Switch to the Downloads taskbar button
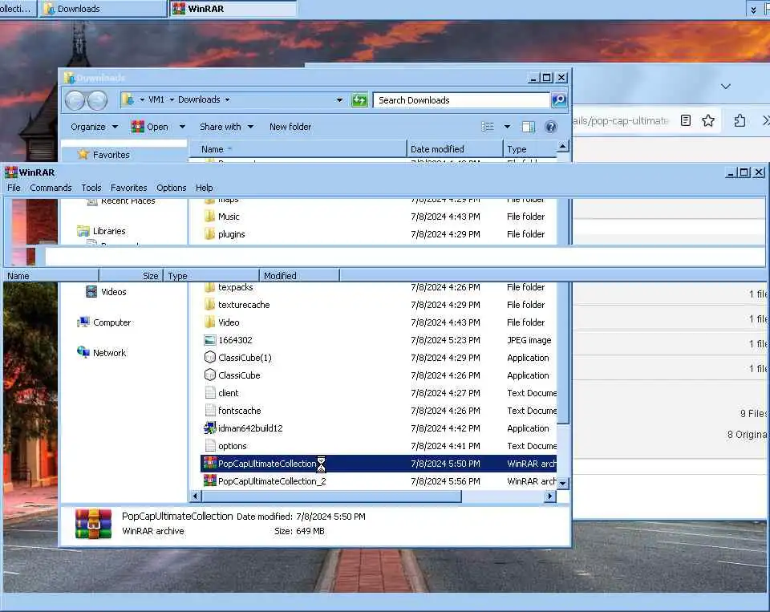 point(103,9)
